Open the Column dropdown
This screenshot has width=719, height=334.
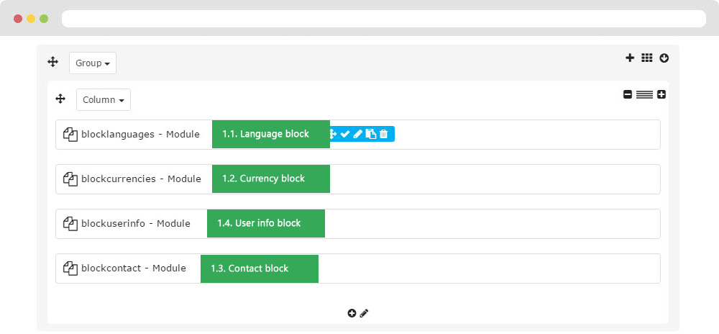tap(103, 99)
